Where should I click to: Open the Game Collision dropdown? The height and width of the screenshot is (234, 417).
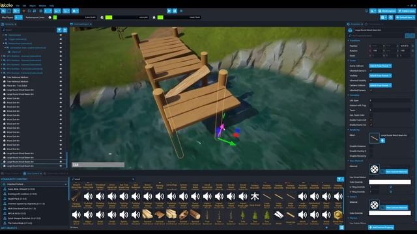[381, 66]
